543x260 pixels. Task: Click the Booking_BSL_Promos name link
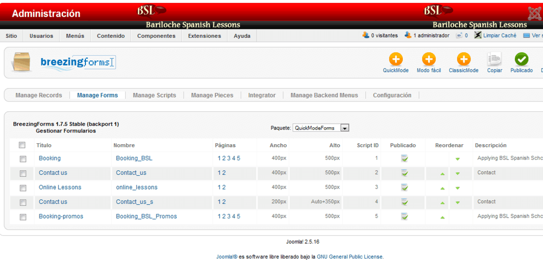[x=147, y=216]
